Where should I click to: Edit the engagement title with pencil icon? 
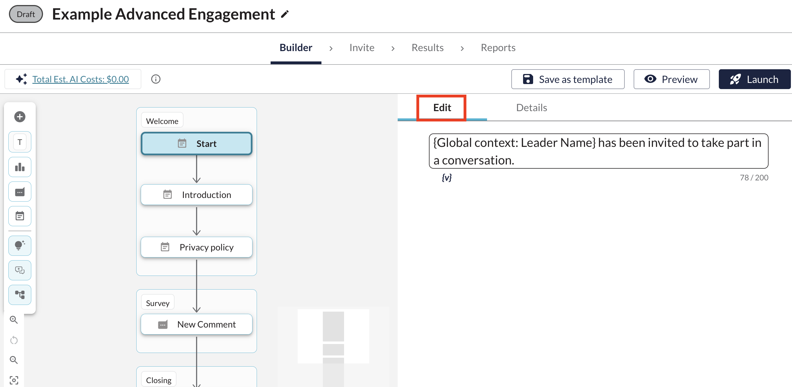pos(285,14)
